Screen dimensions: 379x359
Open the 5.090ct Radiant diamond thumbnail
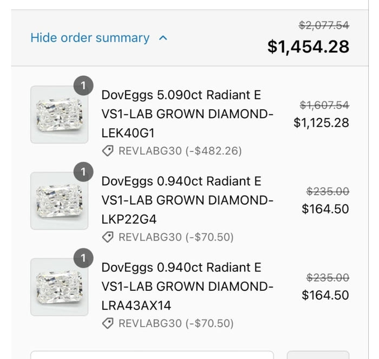point(59,115)
